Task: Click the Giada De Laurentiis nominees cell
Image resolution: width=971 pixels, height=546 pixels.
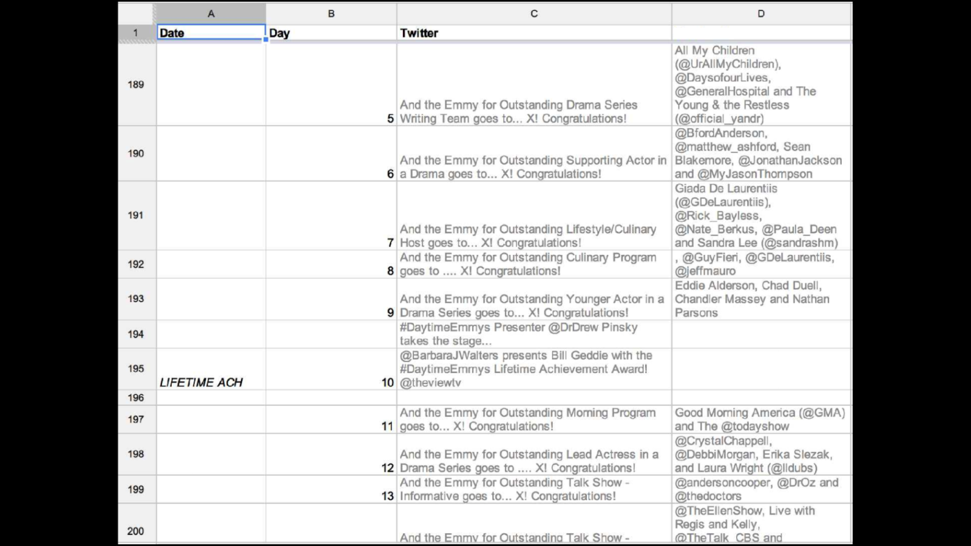Action: pos(762,215)
